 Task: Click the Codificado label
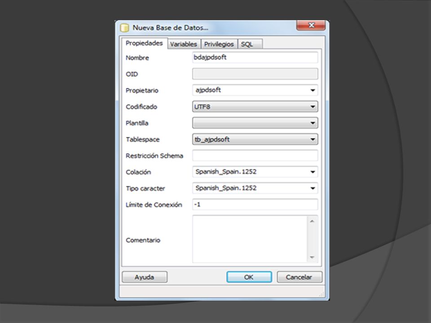(141, 107)
